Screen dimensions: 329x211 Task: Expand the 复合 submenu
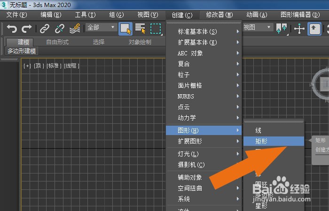(x=204, y=64)
